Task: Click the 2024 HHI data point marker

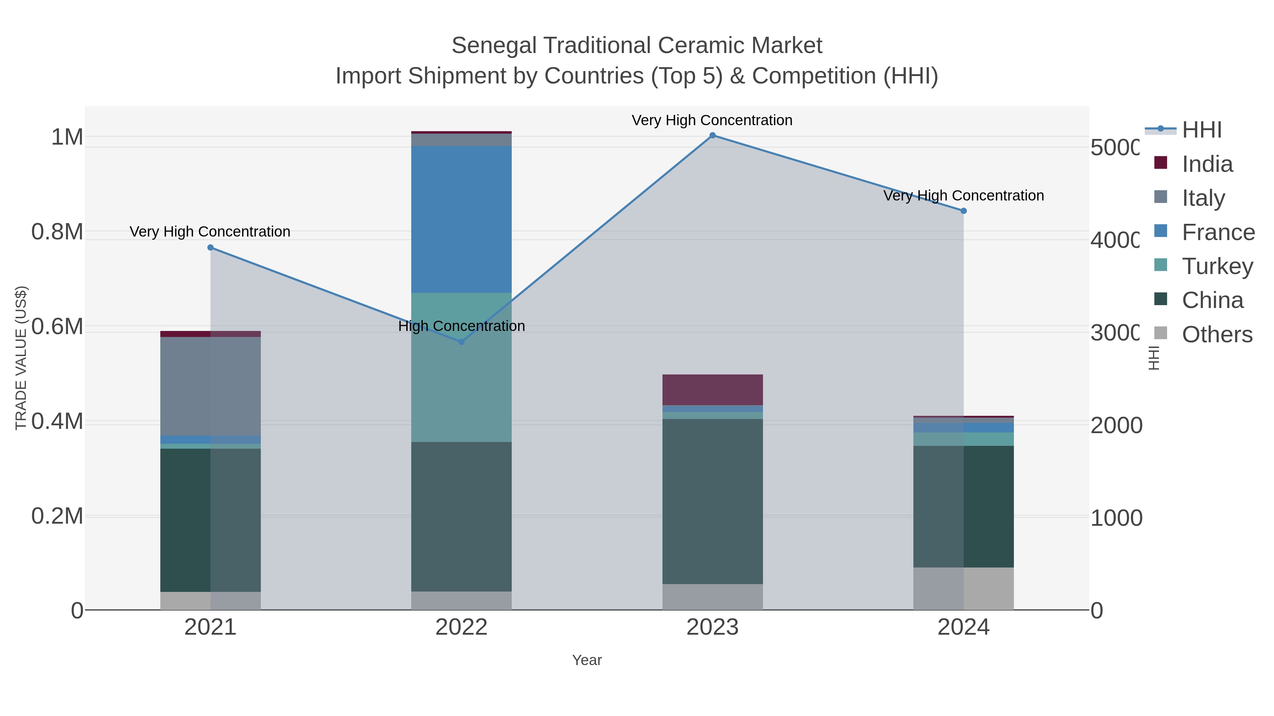Action: (x=963, y=211)
